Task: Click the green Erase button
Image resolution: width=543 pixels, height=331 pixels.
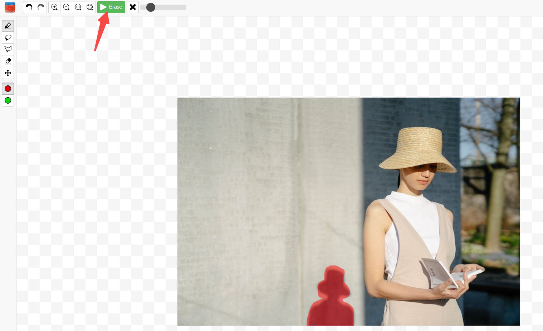Action: coord(111,7)
